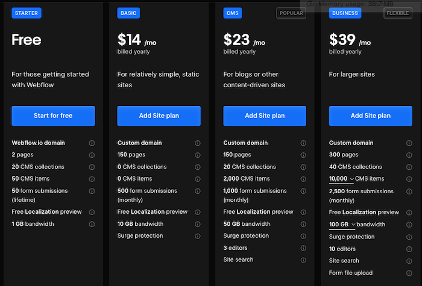Show CMS plan's Site search info
This screenshot has width=422, height=286.
click(x=303, y=260)
